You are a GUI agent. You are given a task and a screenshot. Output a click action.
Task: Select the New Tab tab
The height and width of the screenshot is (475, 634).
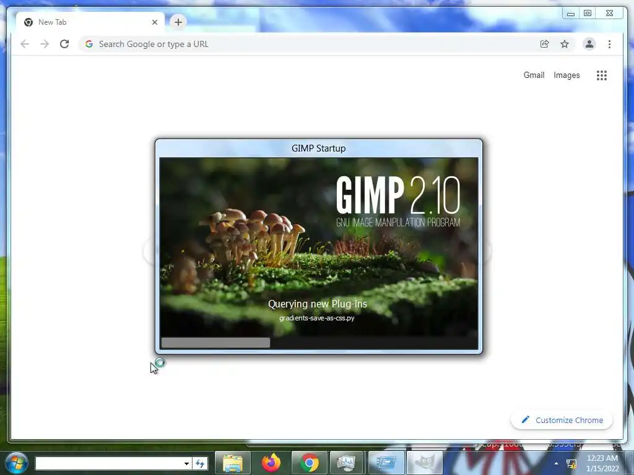pyautogui.click(x=90, y=22)
